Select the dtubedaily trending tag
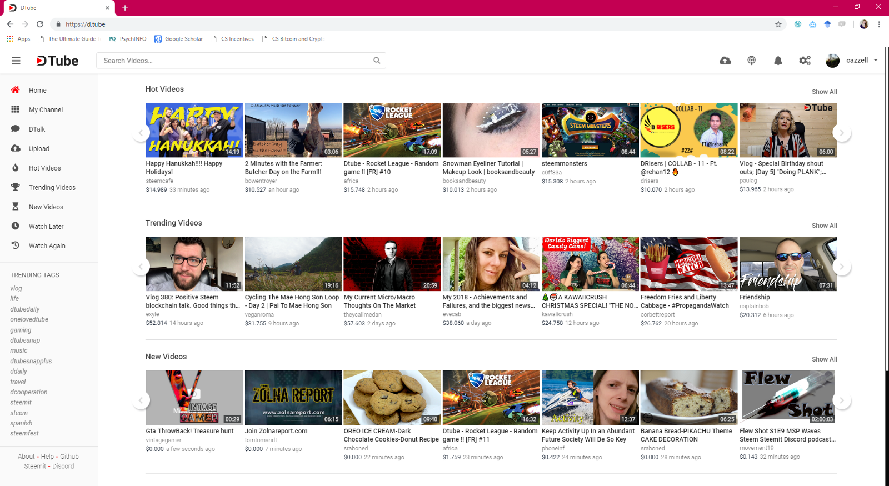The width and height of the screenshot is (889, 486). click(x=25, y=309)
